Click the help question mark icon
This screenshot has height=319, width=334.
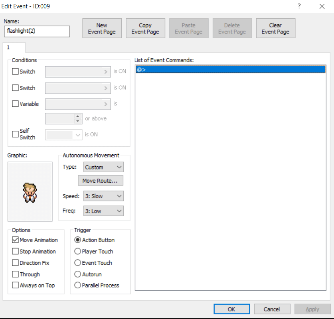coord(299,6)
